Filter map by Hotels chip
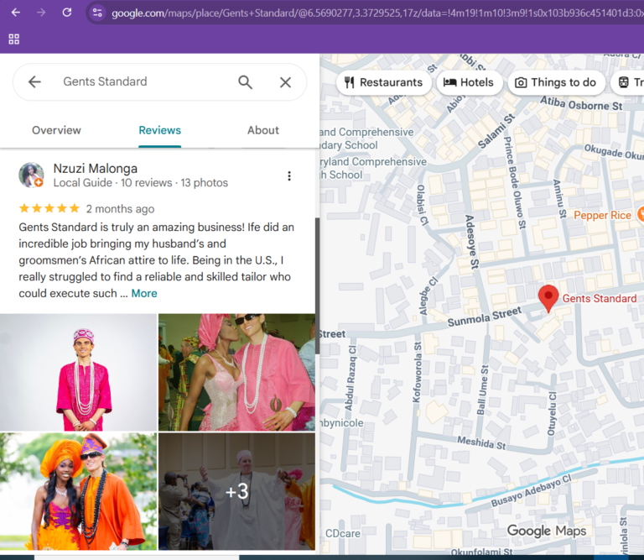 [x=469, y=82]
